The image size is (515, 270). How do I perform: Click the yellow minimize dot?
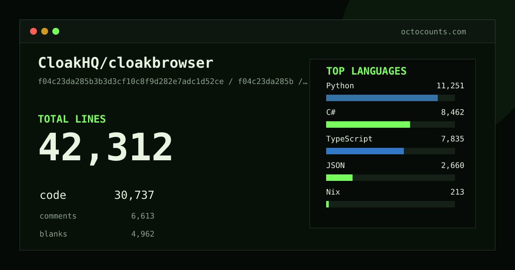pyautogui.click(x=45, y=31)
